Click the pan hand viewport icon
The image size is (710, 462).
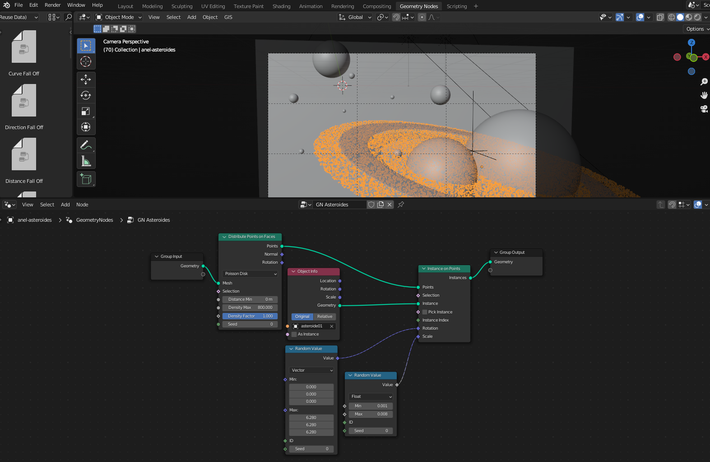tap(704, 95)
